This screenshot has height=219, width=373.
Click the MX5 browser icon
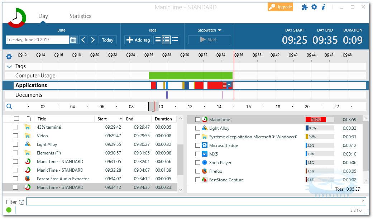click(x=204, y=154)
